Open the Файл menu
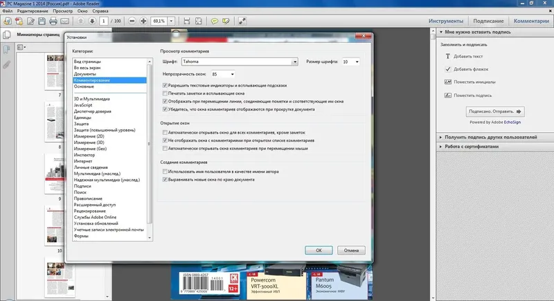This screenshot has width=554, height=301. tap(7, 11)
